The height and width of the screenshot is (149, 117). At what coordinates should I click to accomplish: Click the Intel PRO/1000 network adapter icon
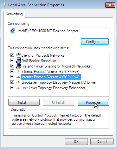13,31
